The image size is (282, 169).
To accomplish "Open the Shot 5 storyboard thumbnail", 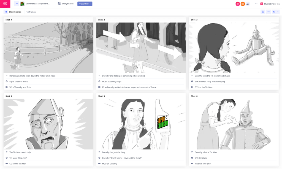I will tap(141, 124).
